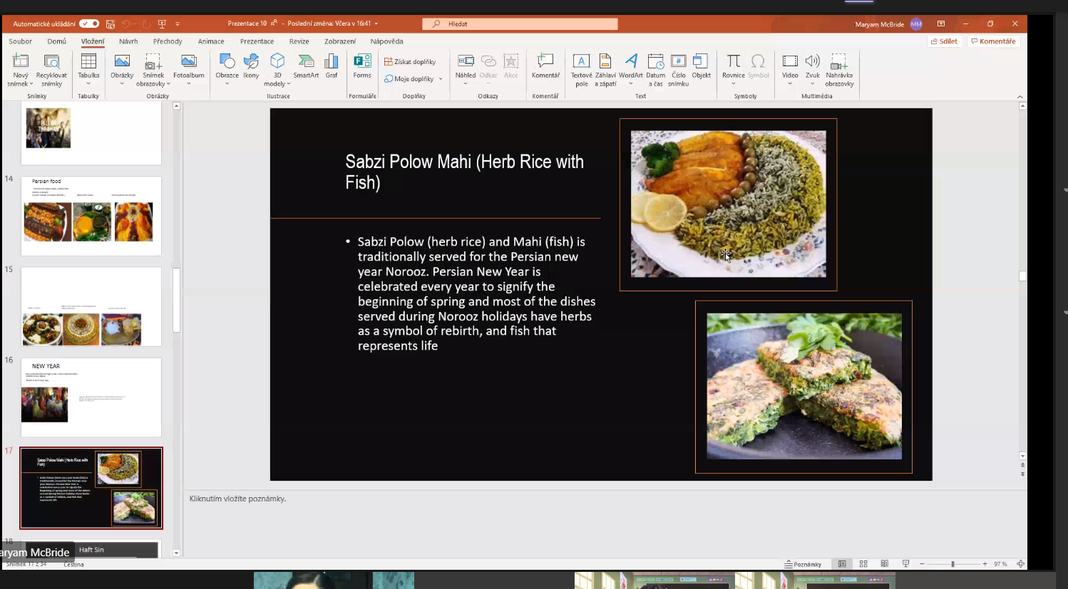Click the Save icon in title bar
The image size is (1068, 589).
pos(111,24)
